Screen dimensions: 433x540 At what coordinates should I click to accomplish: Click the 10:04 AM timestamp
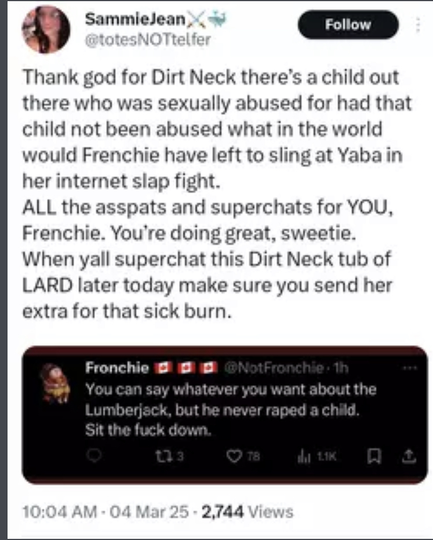[60, 512]
